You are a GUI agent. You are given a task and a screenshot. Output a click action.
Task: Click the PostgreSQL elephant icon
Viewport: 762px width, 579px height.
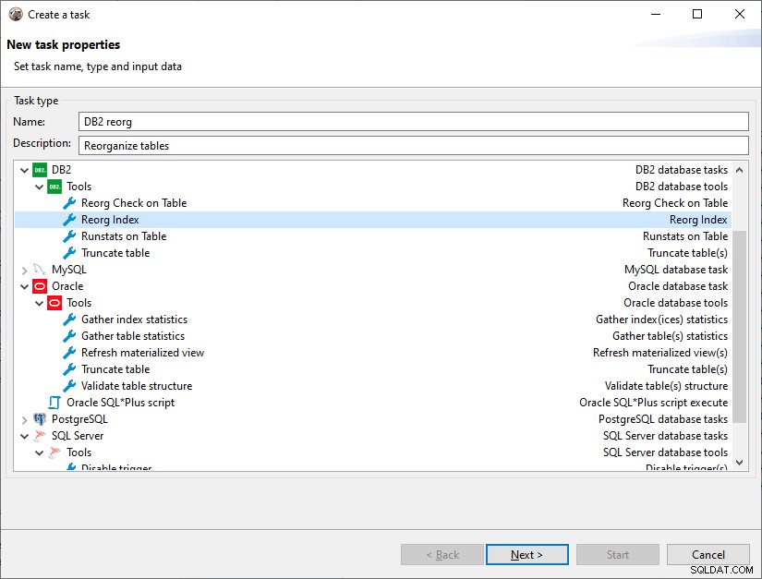pyautogui.click(x=40, y=419)
